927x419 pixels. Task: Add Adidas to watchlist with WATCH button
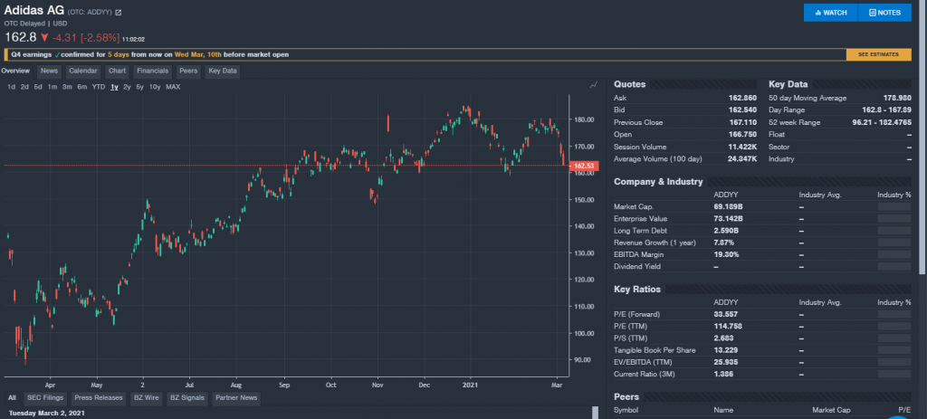[x=830, y=13]
